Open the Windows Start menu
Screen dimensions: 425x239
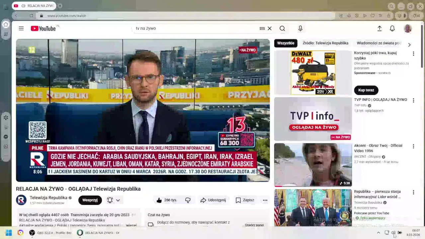9,233
